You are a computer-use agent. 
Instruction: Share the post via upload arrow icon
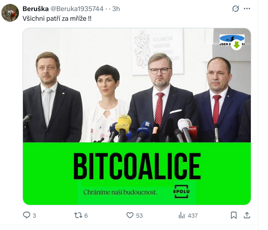click(x=247, y=215)
